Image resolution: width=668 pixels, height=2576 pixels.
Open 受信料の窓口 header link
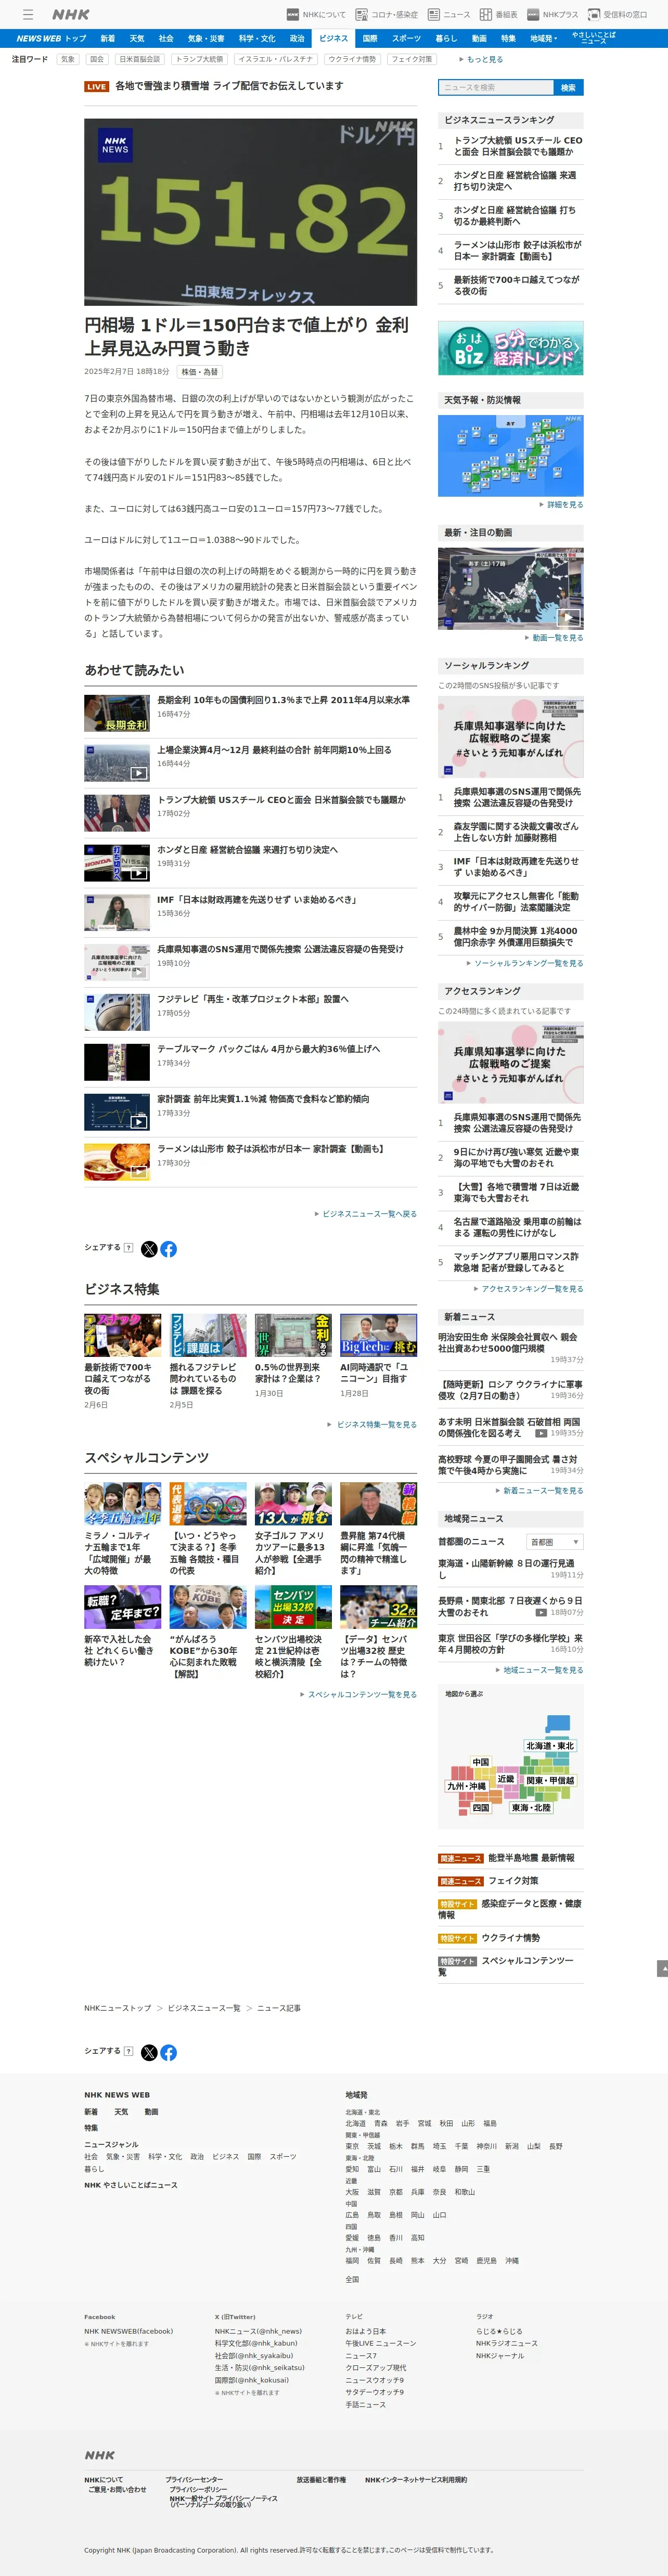pyautogui.click(x=617, y=15)
